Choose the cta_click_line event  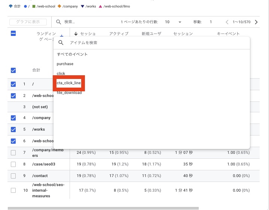[69, 83]
